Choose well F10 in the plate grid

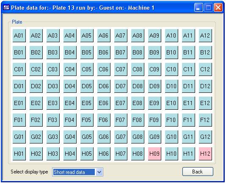tap(171, 120)
